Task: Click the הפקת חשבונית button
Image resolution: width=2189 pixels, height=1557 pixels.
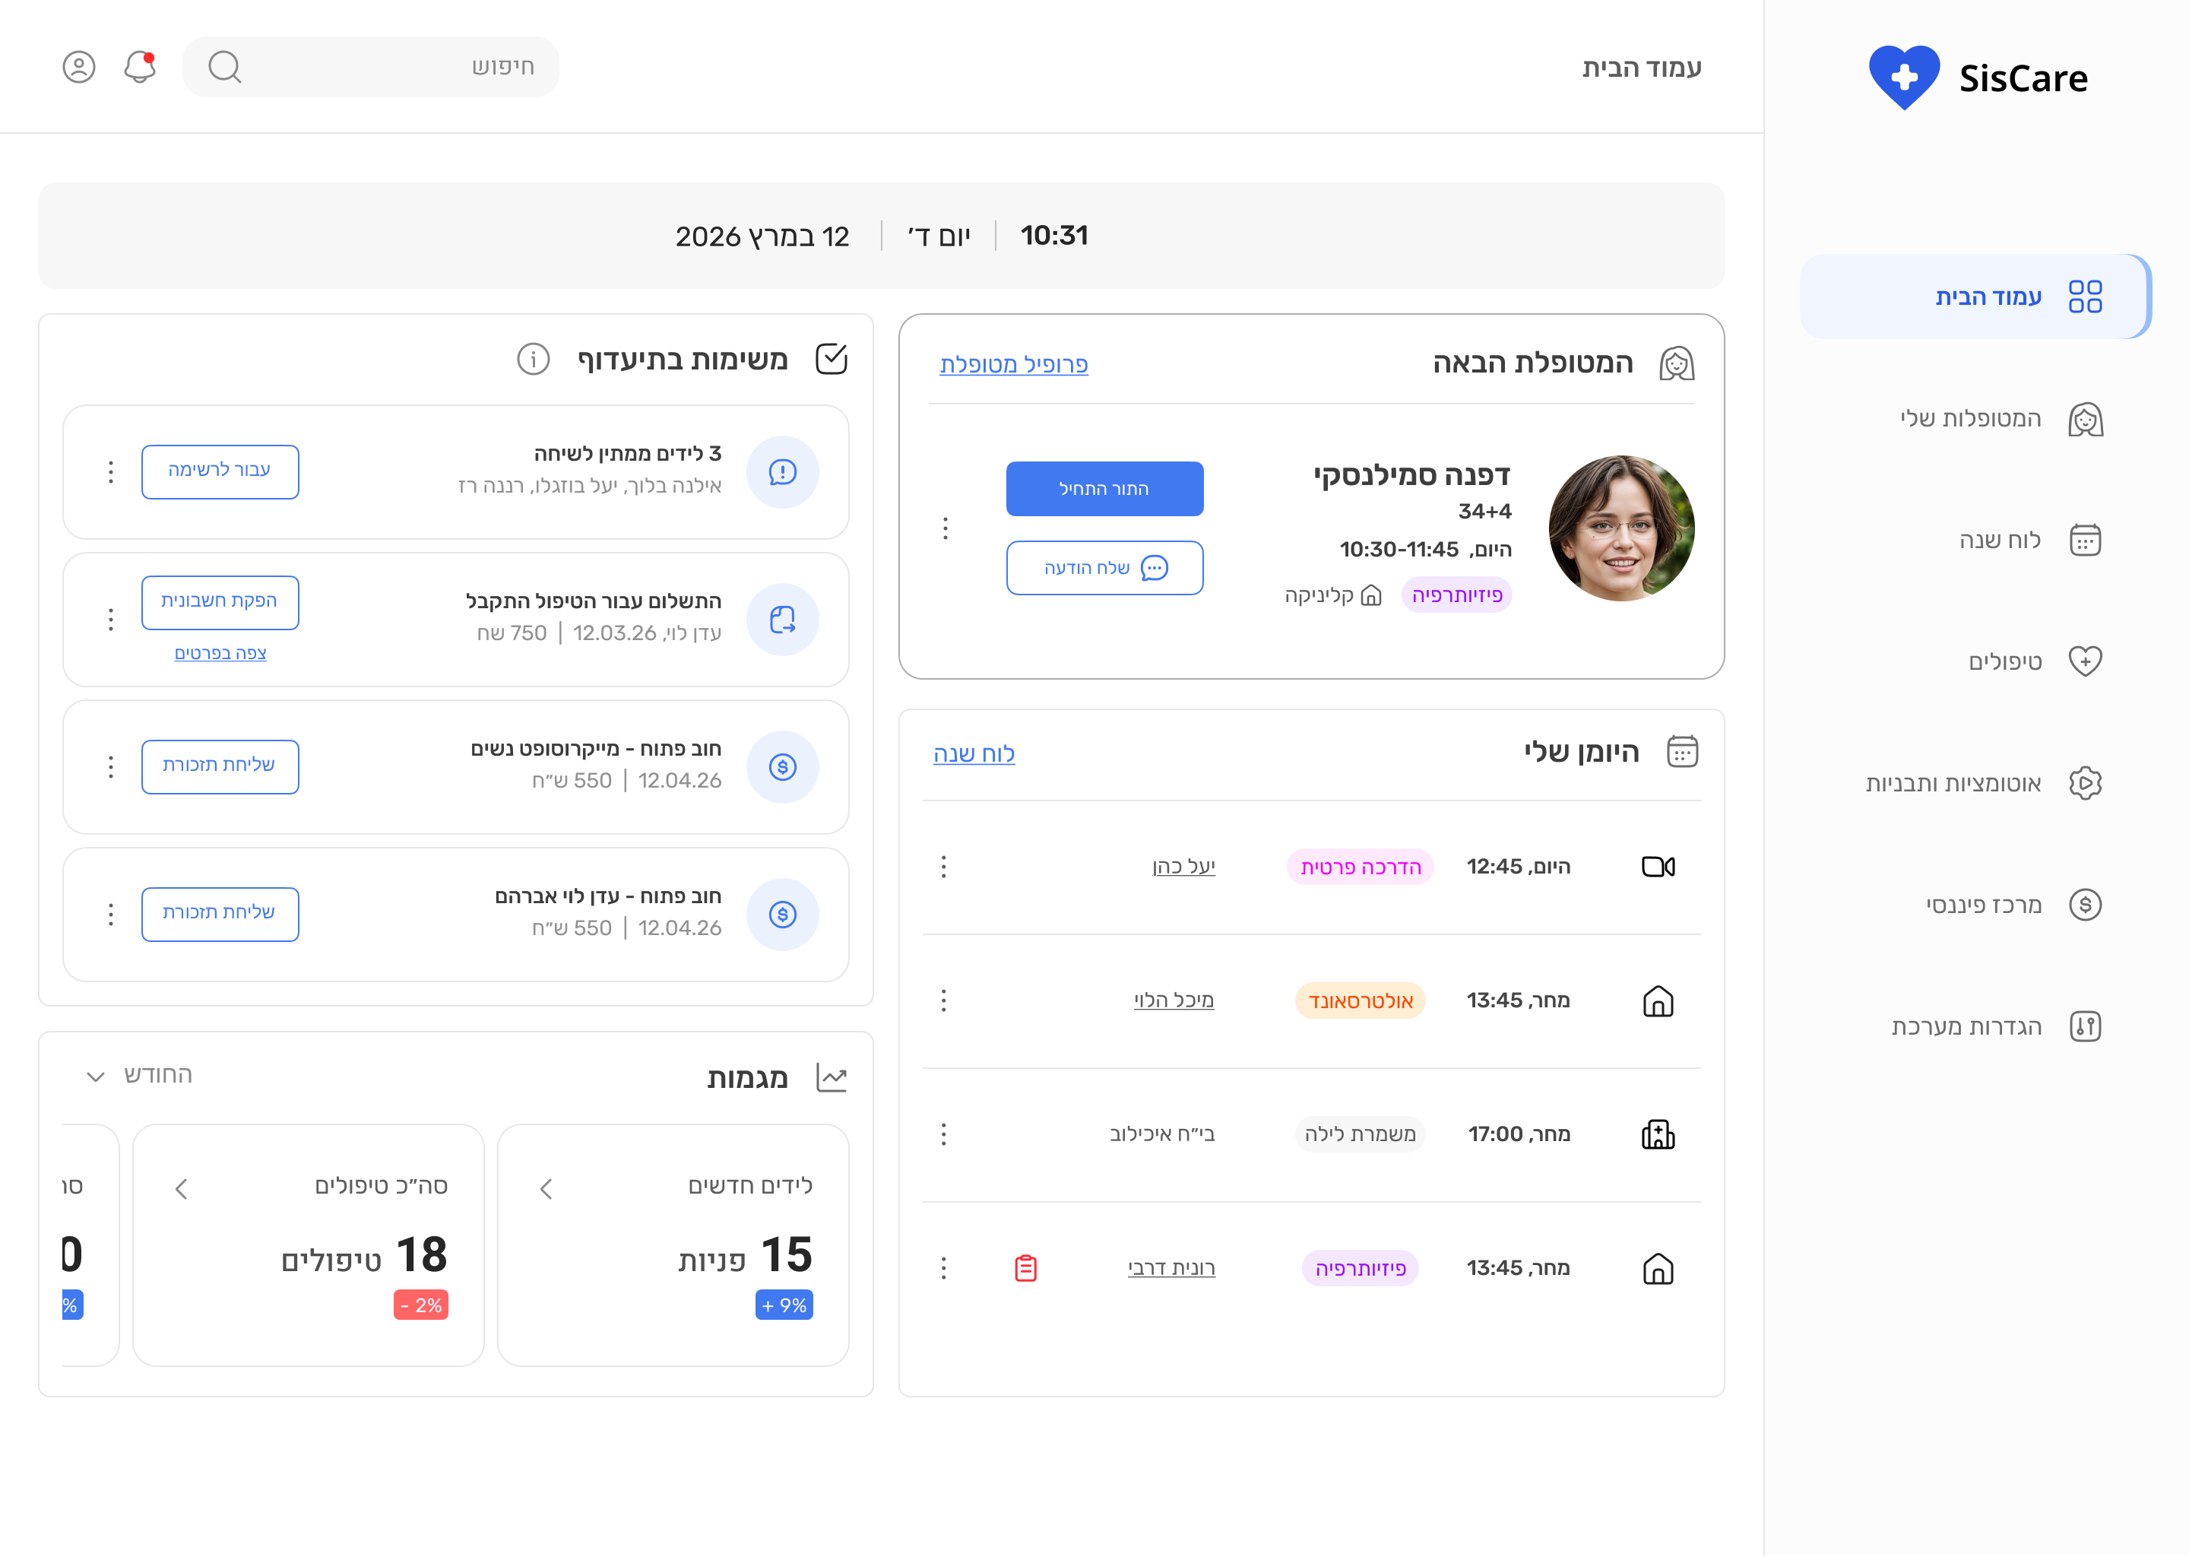Action: (220, 602)
